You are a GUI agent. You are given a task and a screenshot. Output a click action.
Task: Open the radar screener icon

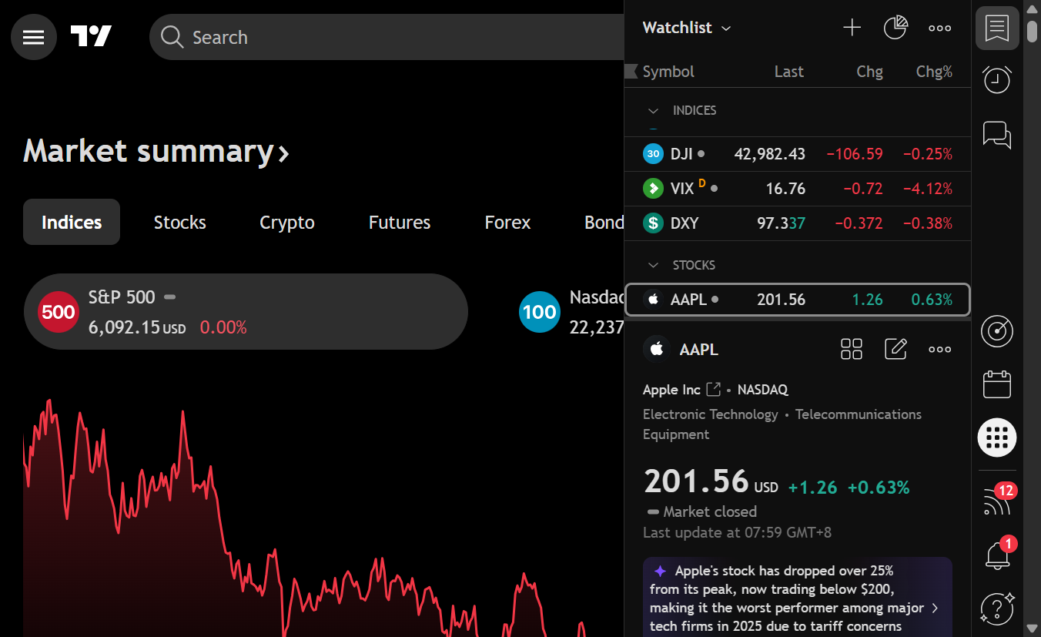[x=997, y=332]
